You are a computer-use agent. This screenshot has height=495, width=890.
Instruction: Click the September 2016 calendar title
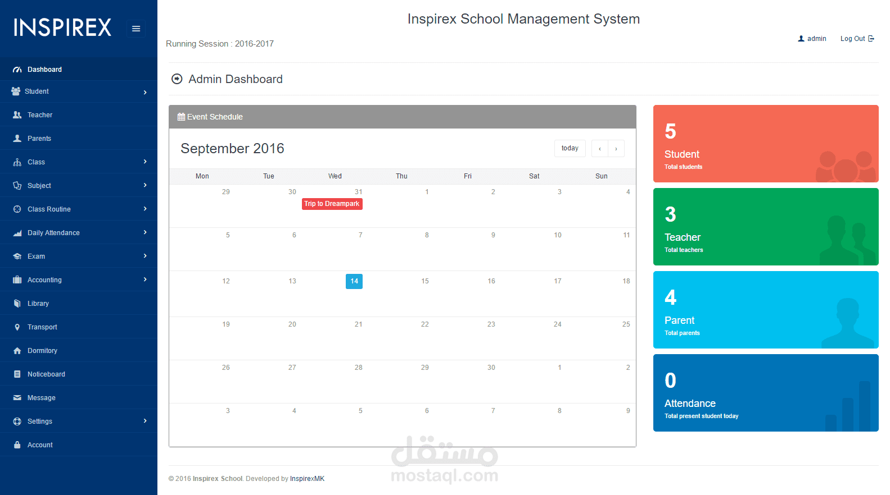tap(232, 148)
